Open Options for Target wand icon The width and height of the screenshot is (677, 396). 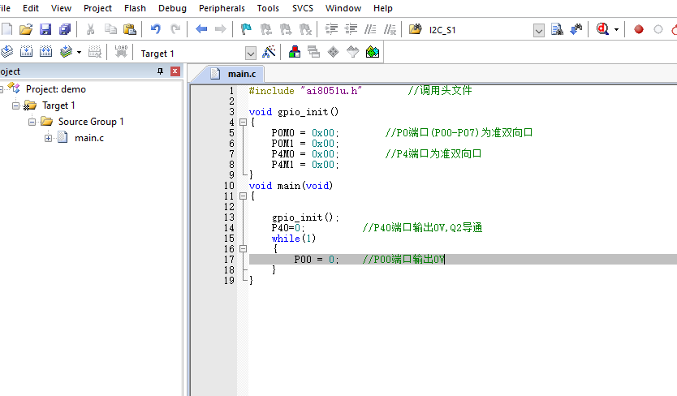point(269,52)
